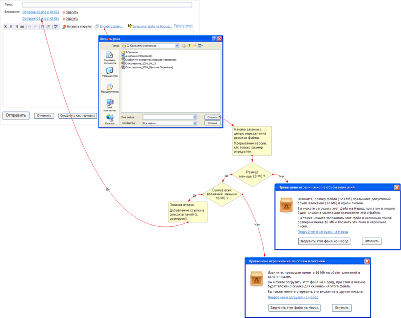
Task: Expand the Папка folder dropdown
Action: coord(177,46)
